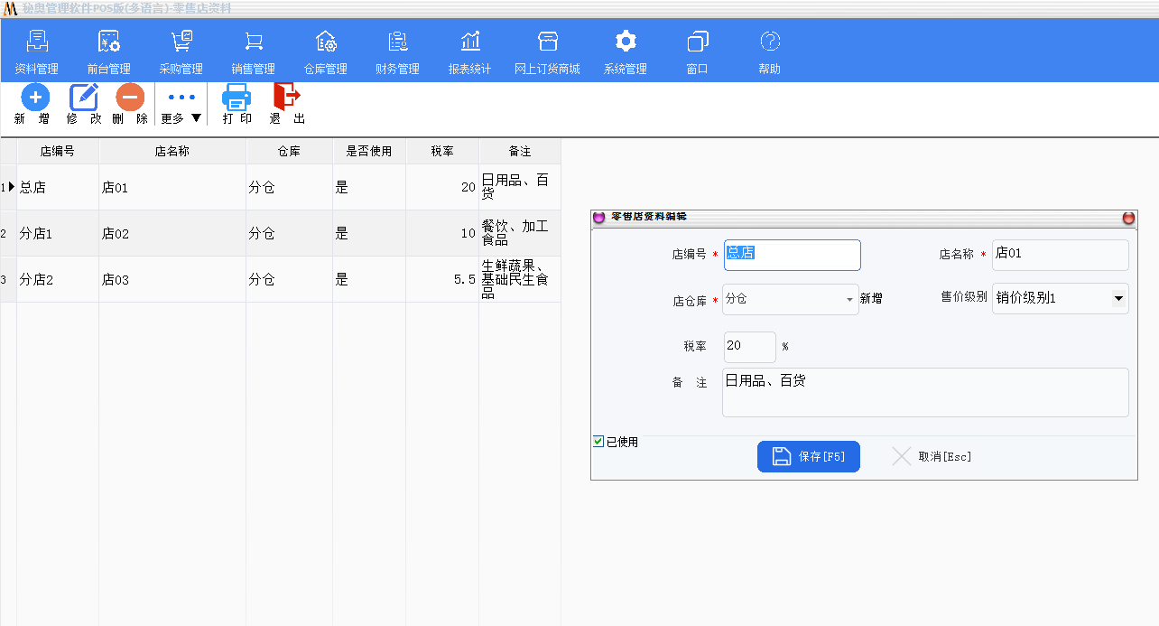Select 店01 table cell
The image size is (1159, 626).
(172, 187)
